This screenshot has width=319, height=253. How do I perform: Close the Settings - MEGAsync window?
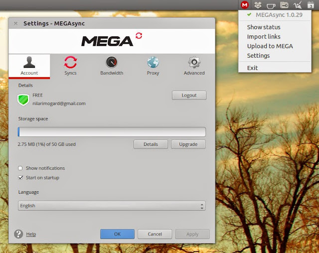point(15,23)
